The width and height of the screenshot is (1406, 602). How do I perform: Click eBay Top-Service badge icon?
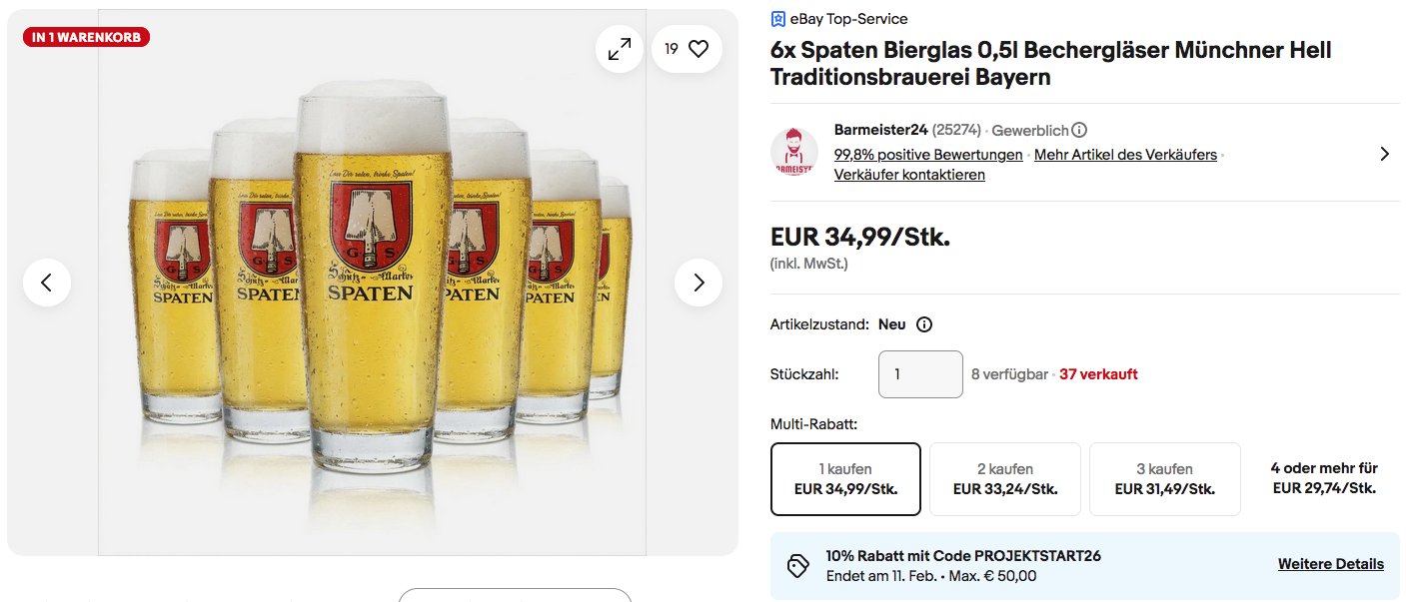click(x=778, y=19)
